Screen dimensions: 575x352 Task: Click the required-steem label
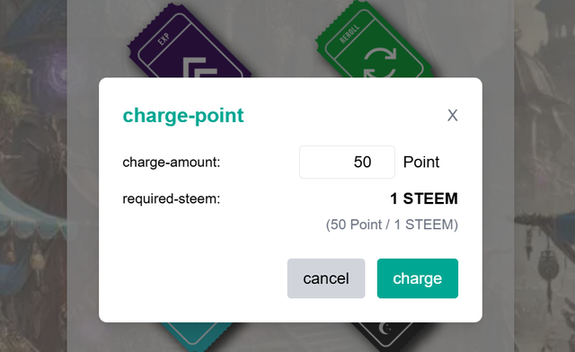[172, 198]
